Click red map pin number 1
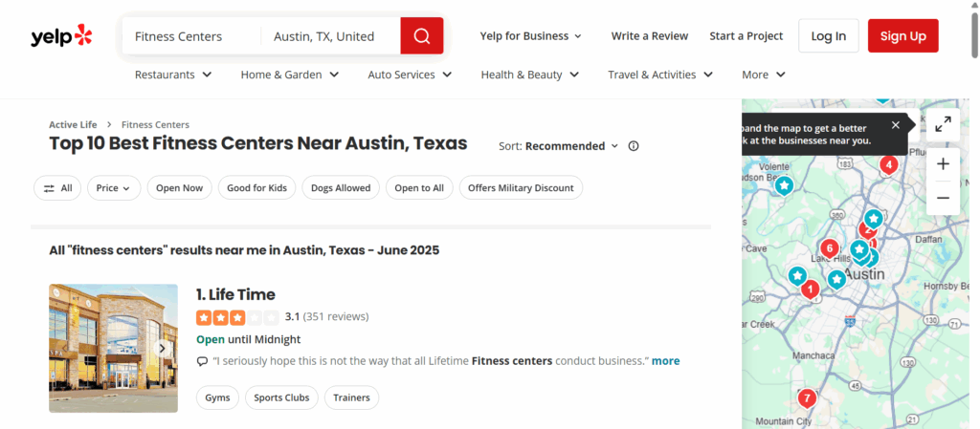 [x=810, y=290]
